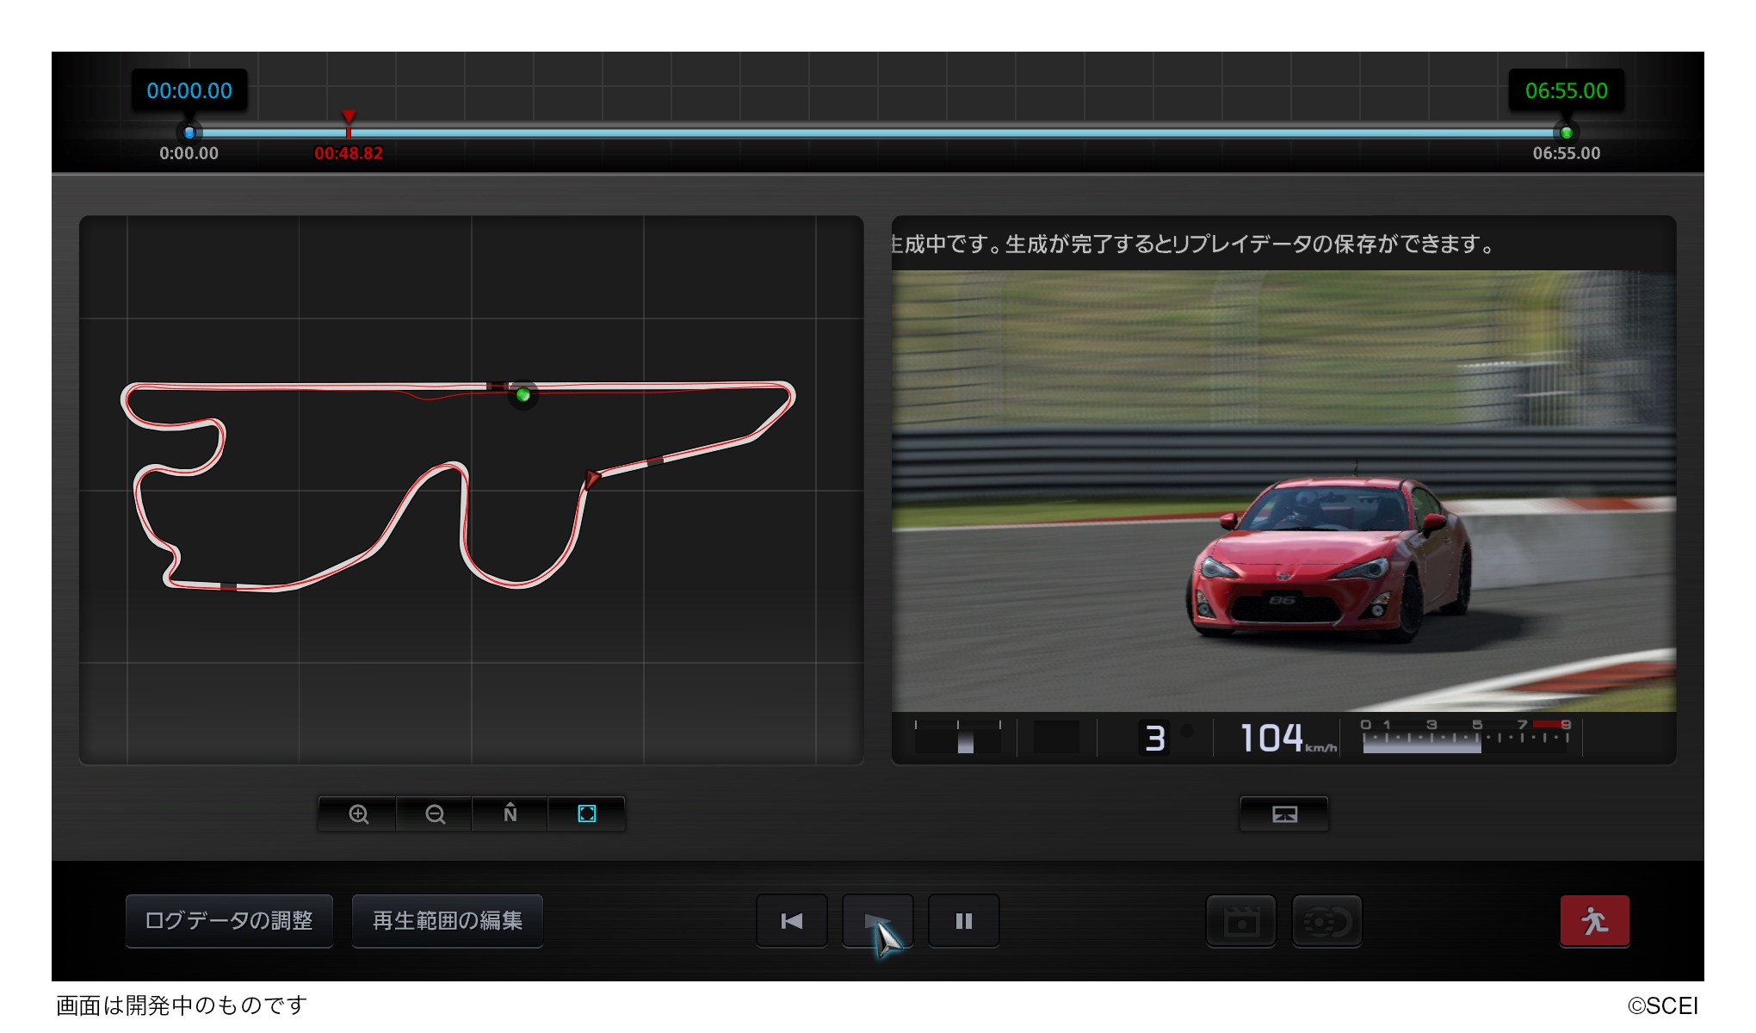Zoom out of the track map
This screenshot has height=1033, width=1756.
435,813
